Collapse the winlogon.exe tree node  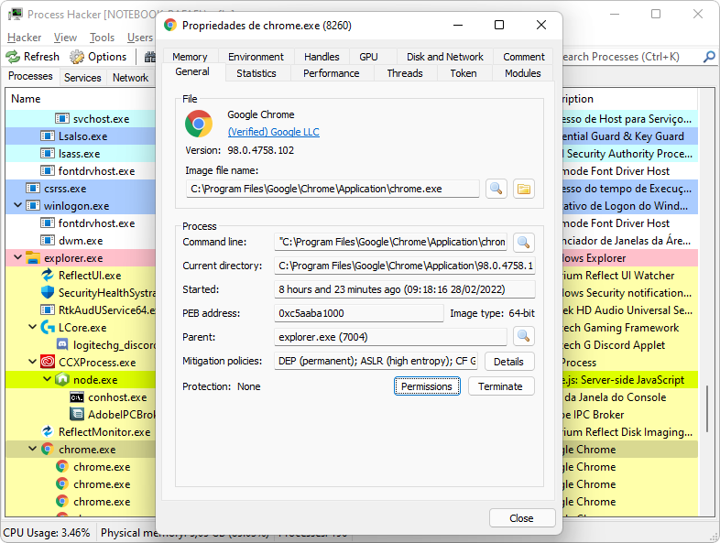[18, 206]
